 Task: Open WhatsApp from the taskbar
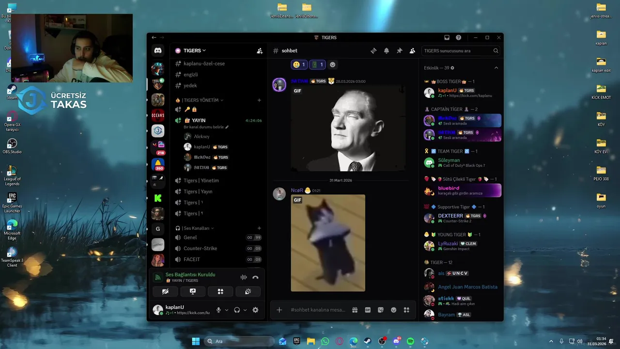(x=325, y=341)
